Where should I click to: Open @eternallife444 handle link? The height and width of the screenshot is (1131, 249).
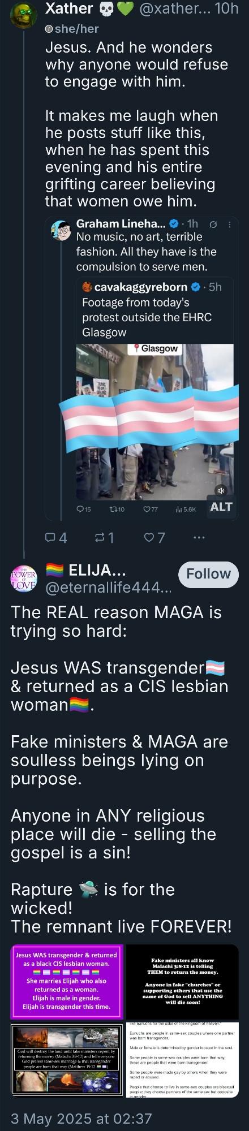(x=108, y=588)
